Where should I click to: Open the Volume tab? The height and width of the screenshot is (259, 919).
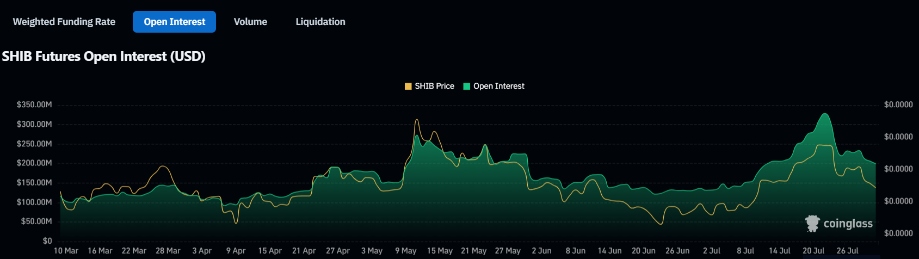point(250,22)
